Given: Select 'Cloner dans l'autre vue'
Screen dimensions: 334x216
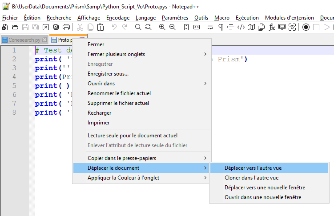Looking at the screenshot, I should coord(251,178).
